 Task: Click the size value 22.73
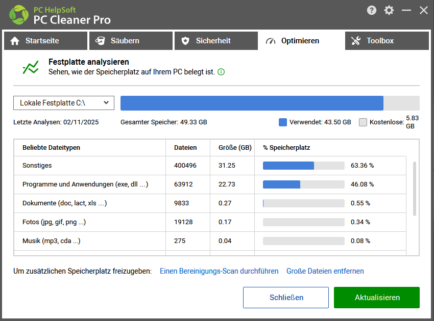(x=227, y=184)
